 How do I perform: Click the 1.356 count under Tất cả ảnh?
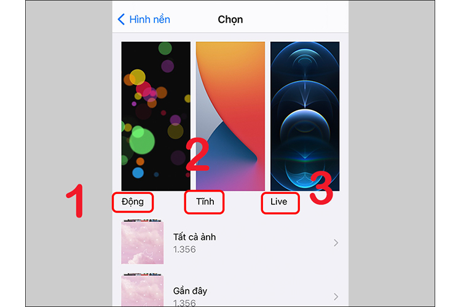click(x=184, y=249)
